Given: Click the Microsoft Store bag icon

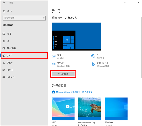Looking at the screenshot, I should (53, 92).
